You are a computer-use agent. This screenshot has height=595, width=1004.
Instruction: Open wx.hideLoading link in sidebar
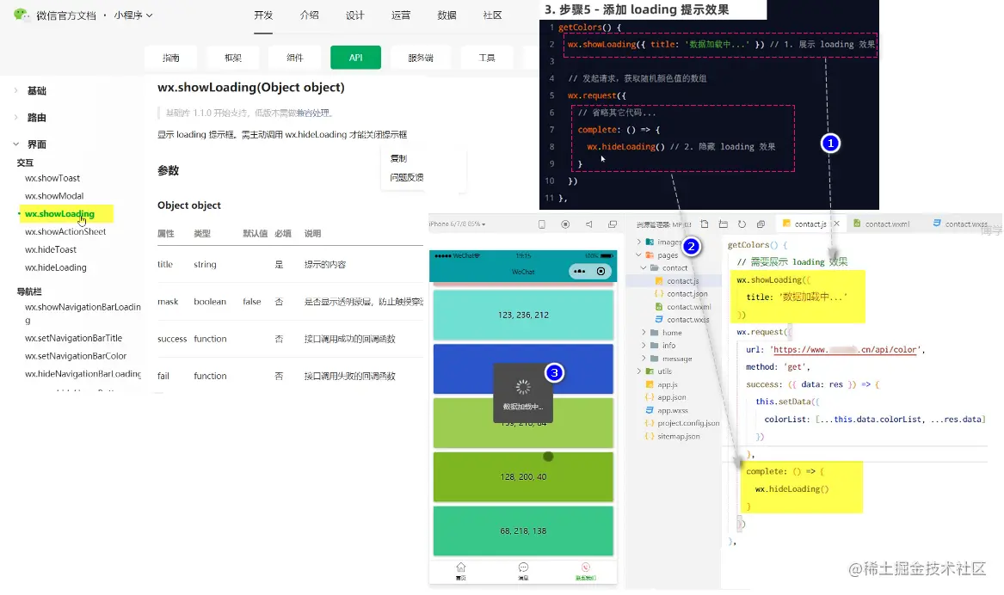[56, 267]
